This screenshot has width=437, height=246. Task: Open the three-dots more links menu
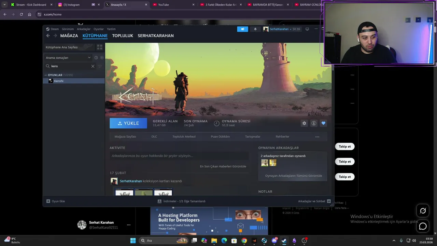coord(317,137)
